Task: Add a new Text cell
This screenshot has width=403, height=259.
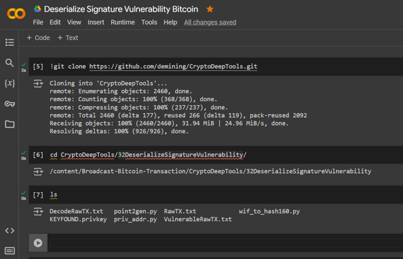Action: click(68, 38)
